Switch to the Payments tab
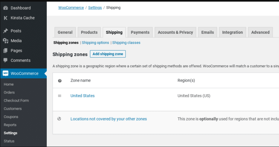This screenshot has width=279, height=147. 140,32
